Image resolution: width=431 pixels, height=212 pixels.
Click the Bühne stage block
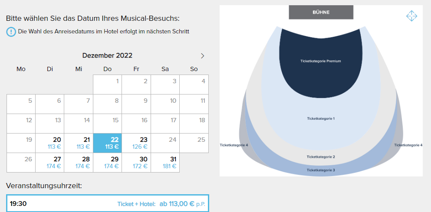point(321,13)
